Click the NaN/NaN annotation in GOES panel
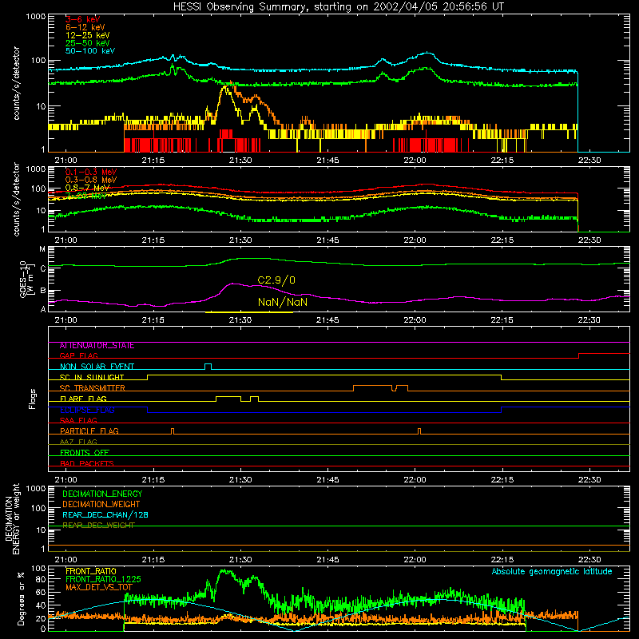Viewport: 639px width, 639px height. point(283,302)
